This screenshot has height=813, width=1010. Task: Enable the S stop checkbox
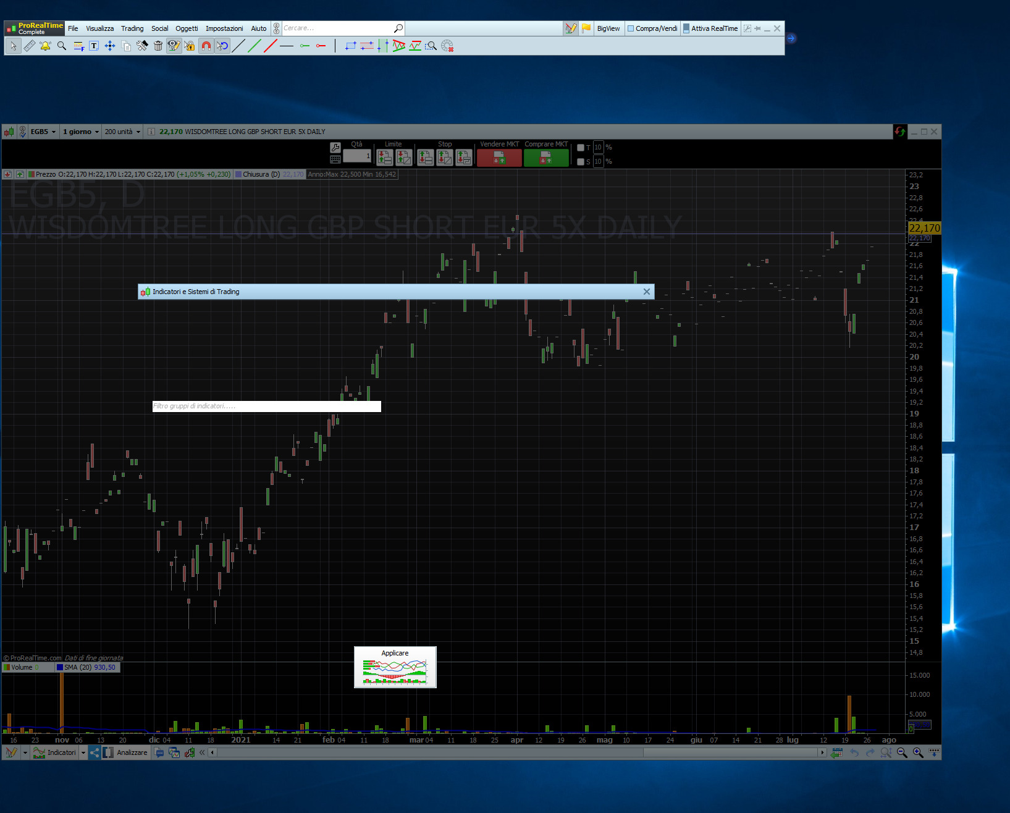pos(581,162)
